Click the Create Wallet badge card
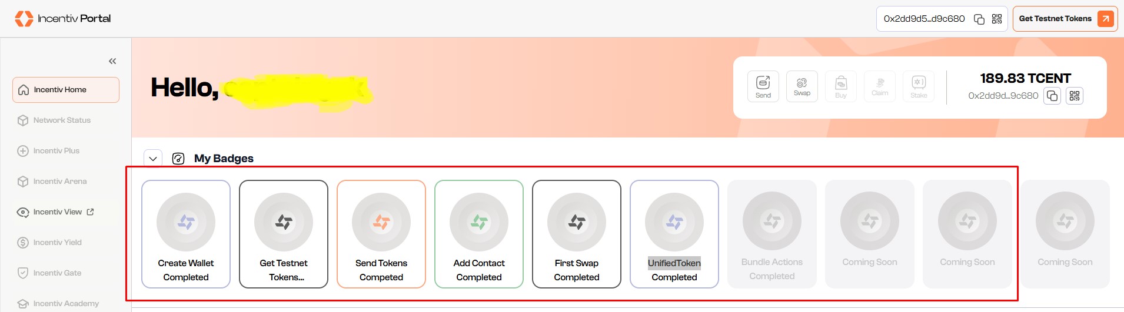Viewport: 1124px width, 312px height. point(186,234)
